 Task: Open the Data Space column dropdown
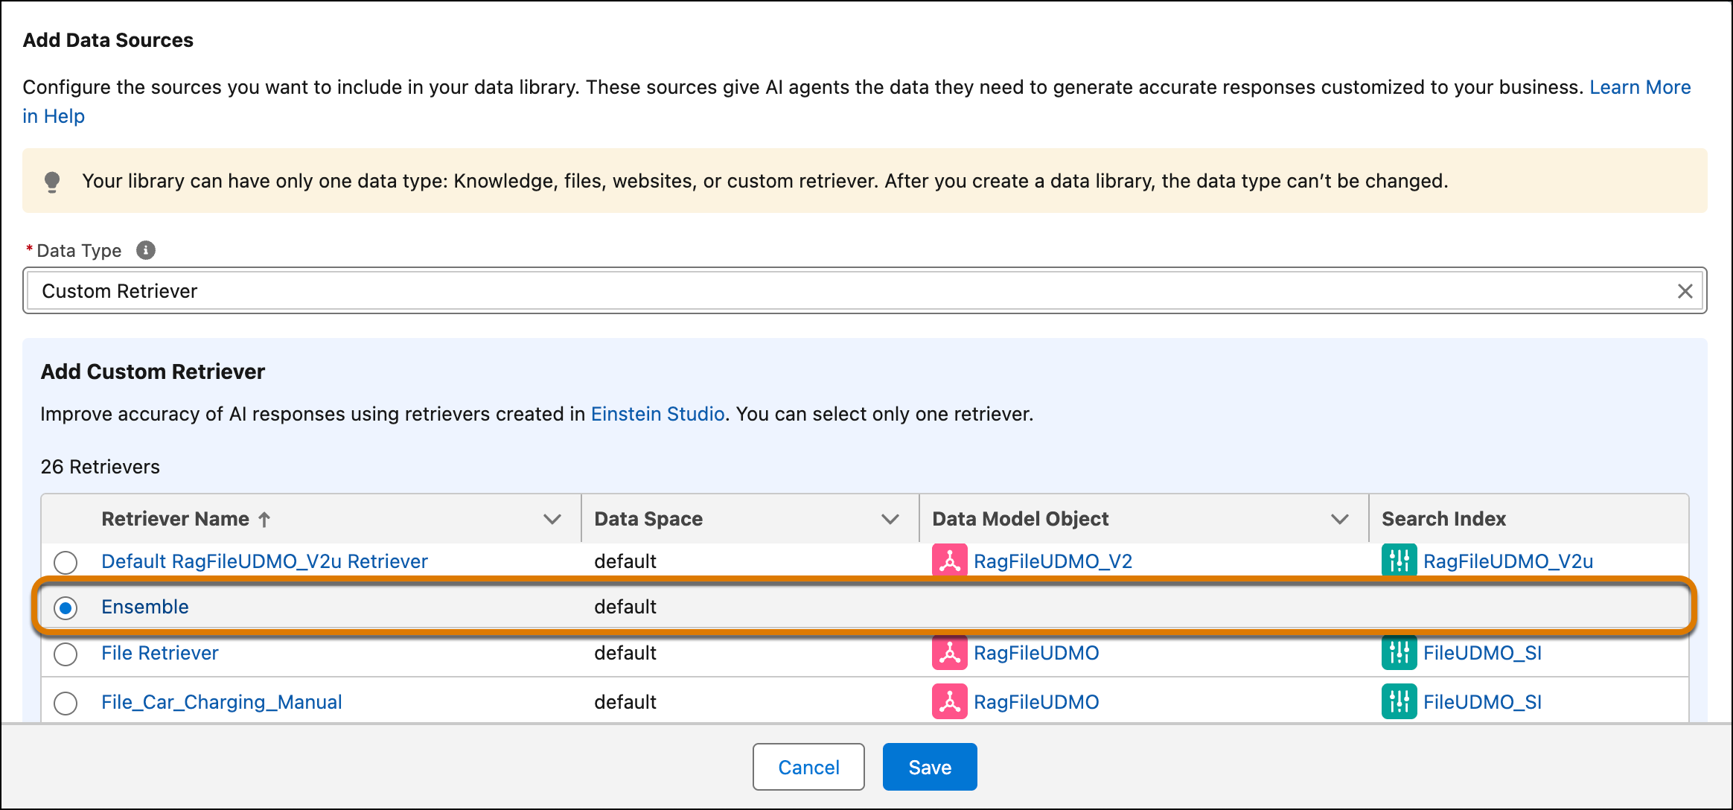[x=890, y=519]
